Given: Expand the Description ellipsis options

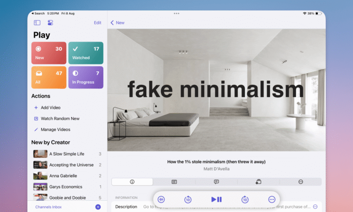Looking at the screenshot, I should coord(315,207).
